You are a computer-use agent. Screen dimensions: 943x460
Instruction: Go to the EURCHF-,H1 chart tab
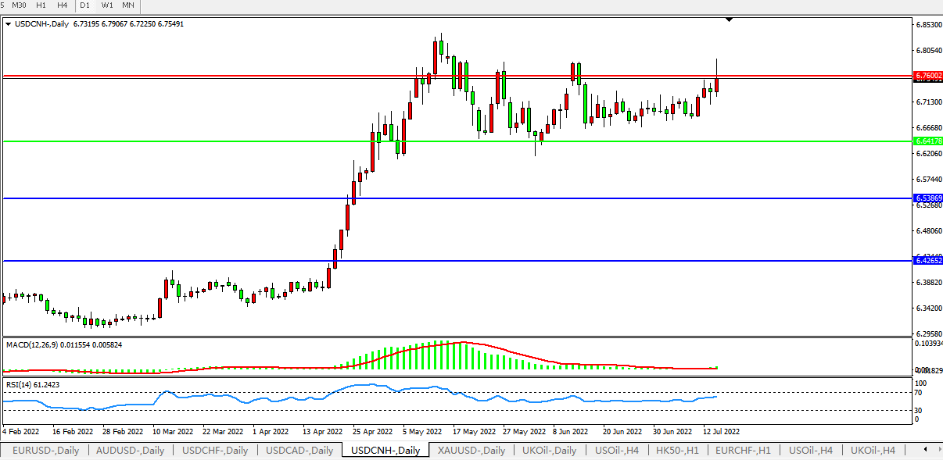click(x=742, y=451)
